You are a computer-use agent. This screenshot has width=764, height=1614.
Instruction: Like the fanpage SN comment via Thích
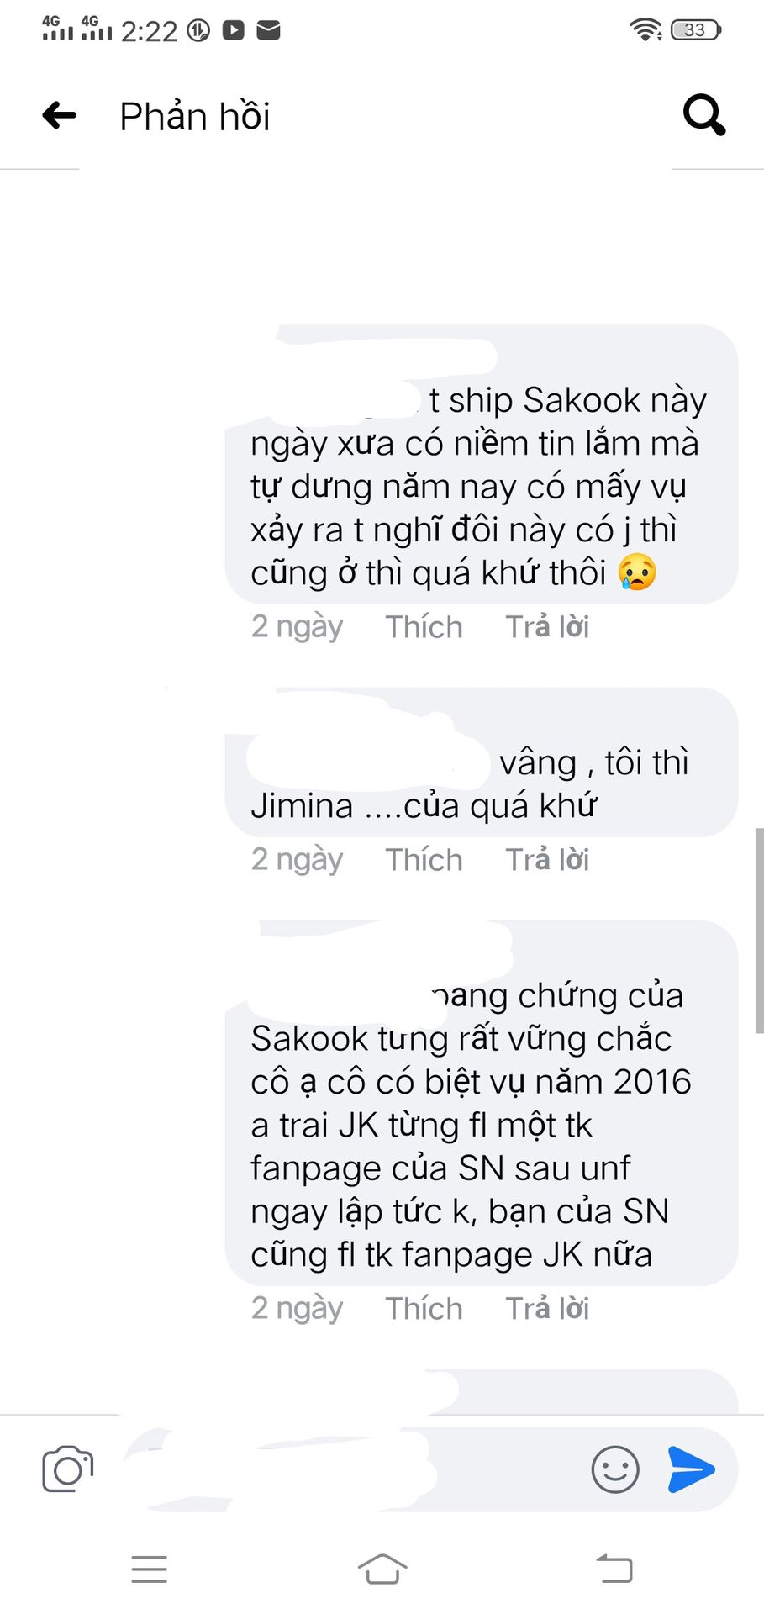coord(424,1309)
